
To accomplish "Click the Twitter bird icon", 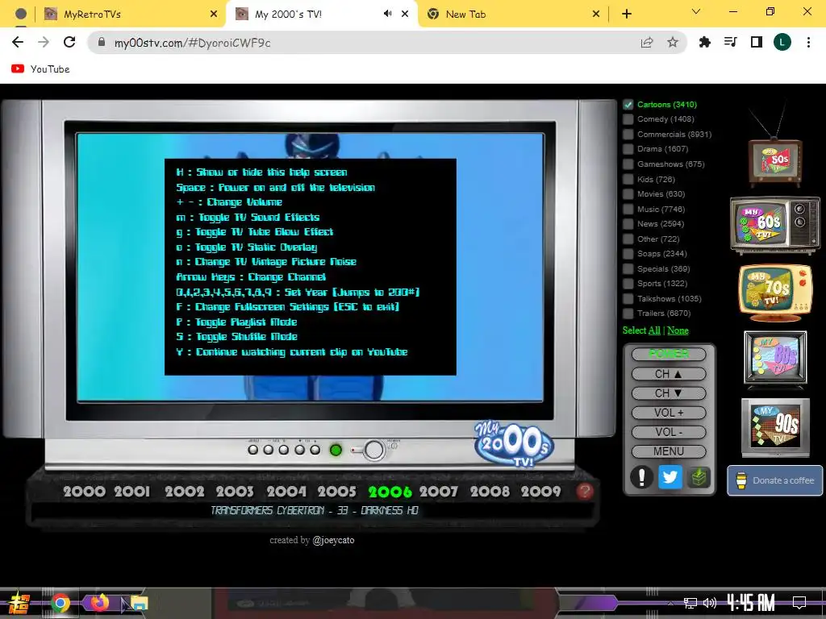I will 670,477.
